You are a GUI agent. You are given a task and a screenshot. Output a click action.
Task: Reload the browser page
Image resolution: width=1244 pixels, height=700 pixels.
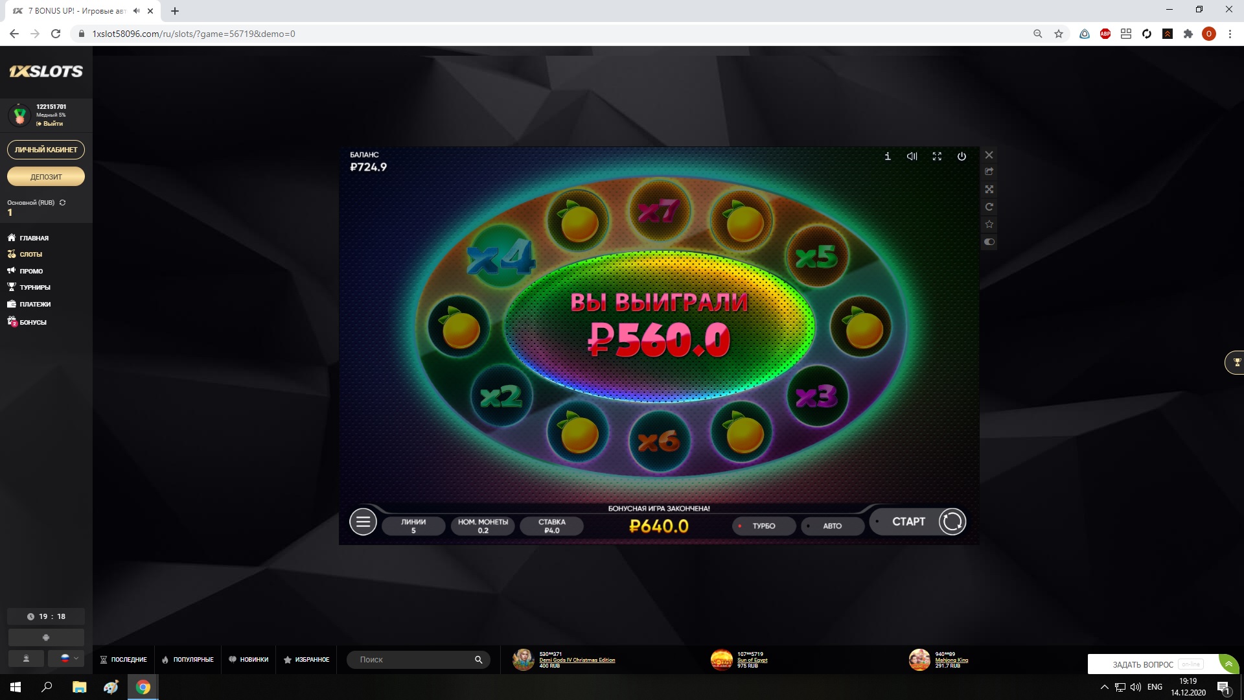tap(56, 34)
